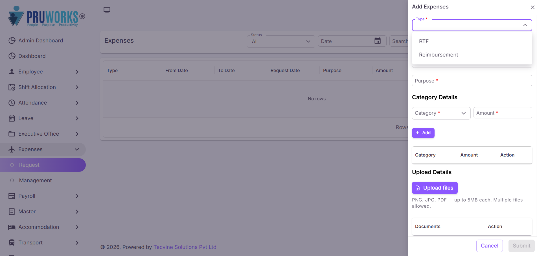Open the Category dropdown

[441, 113]
